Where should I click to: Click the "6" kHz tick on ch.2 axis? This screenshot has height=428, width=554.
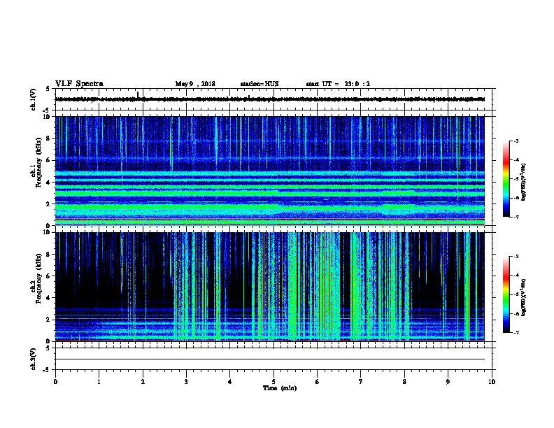click(49, 276)
